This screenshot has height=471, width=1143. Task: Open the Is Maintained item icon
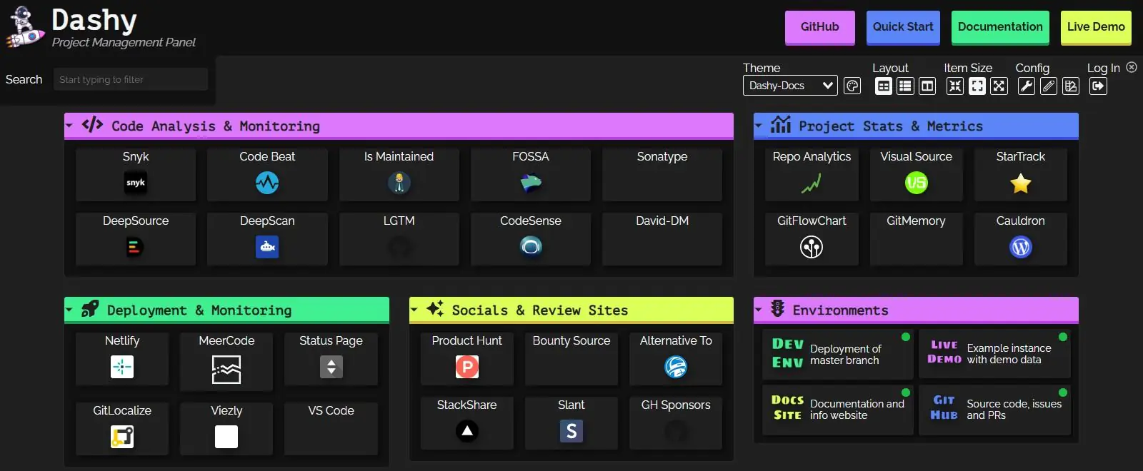pyautogui.click(x=399, y=183)
